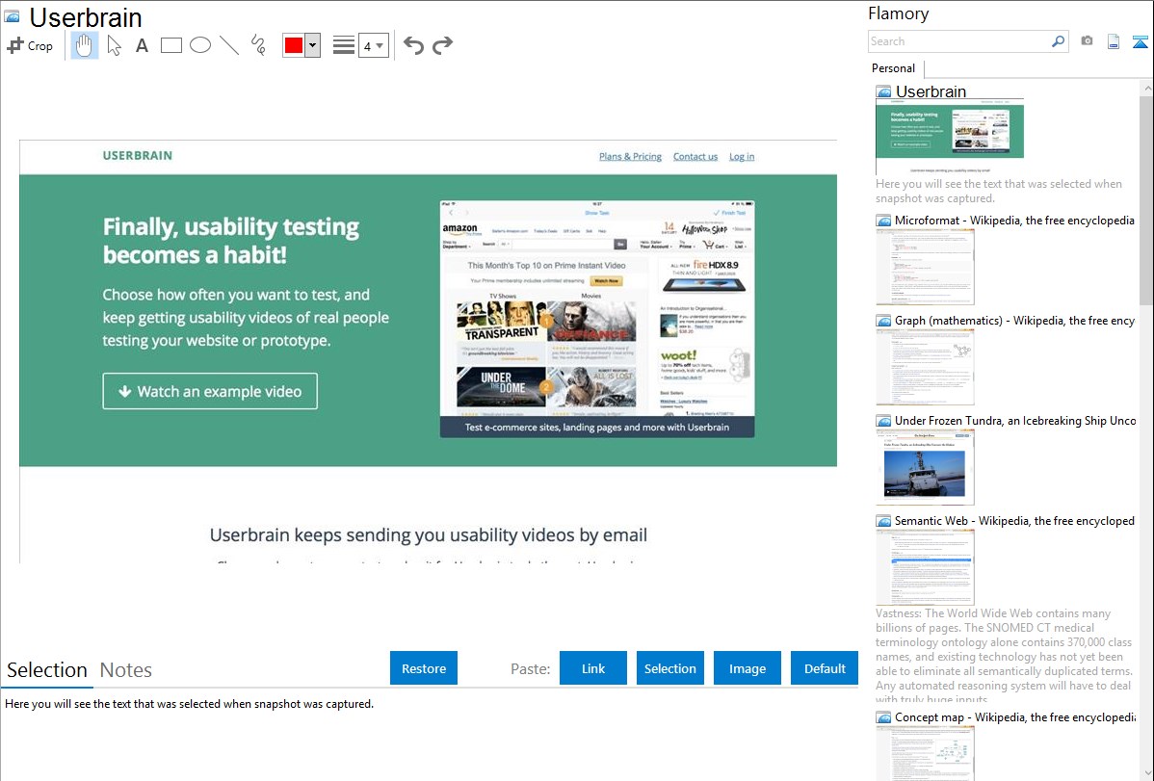
Task: Click the scroll-down arrow of snapshot list
Action: (1146, 773)
